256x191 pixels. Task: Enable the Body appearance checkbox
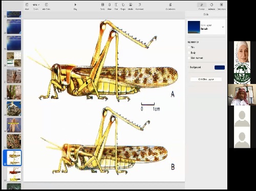pos(189,53)
